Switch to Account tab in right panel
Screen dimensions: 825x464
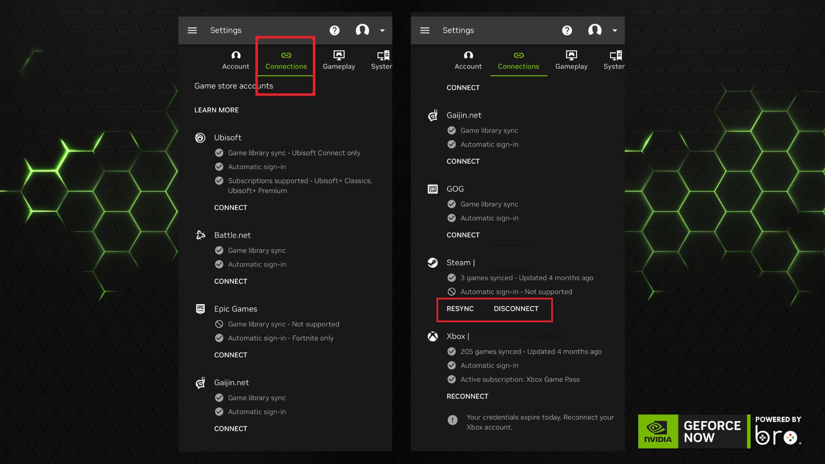tap(468, 61)
